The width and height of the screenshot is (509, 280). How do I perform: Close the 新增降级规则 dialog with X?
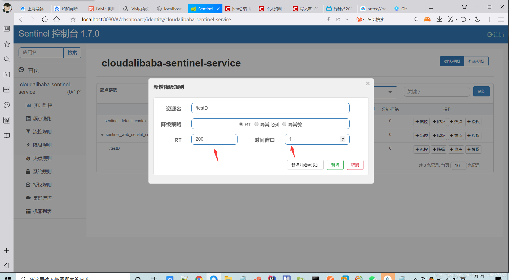coord(368,83)
